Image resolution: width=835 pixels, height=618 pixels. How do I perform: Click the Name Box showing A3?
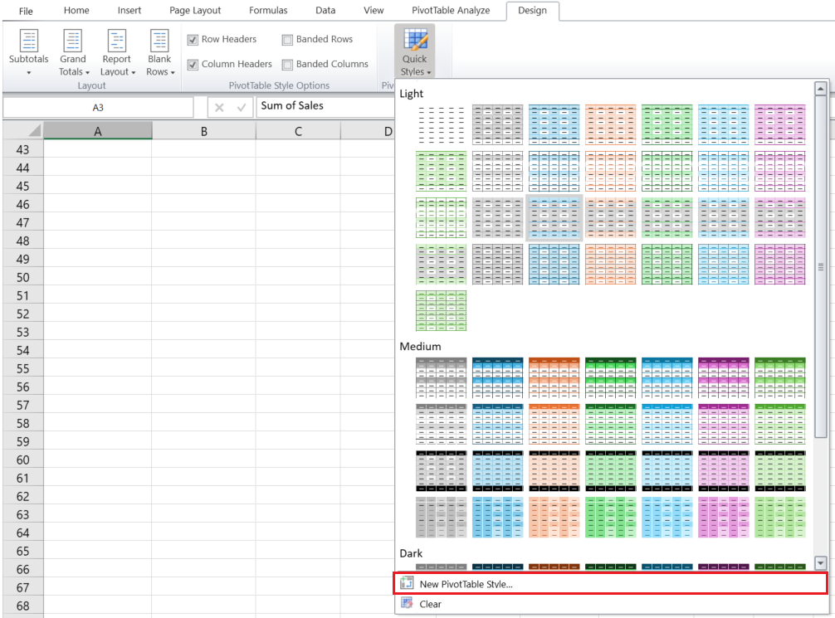pyautogui.click(x=98, y=108)
